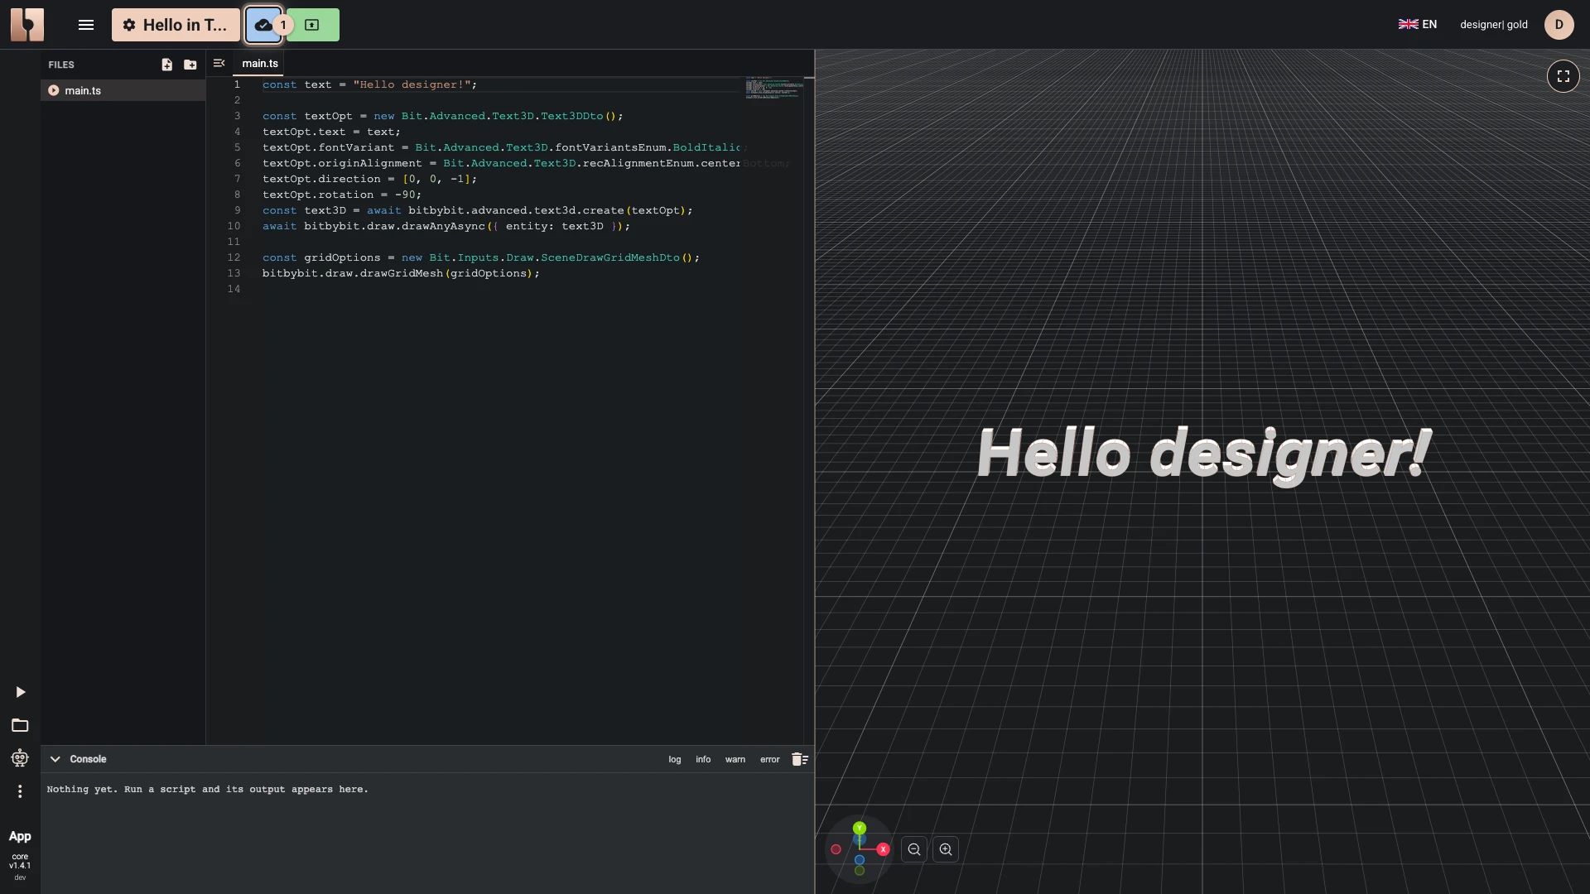Image resolution: width=1590 pixels, height=894 pixels.
Task: Open the folder projects icon in sidebar
Action: click(x=20, y=725)
